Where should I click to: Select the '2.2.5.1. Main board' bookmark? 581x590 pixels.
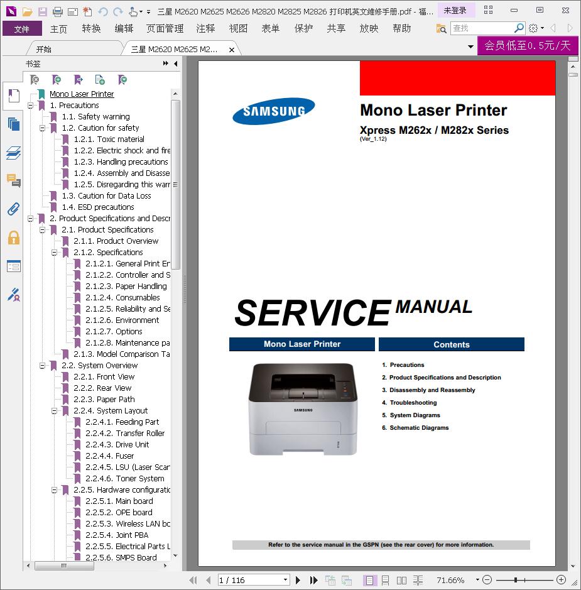(119, 501)
